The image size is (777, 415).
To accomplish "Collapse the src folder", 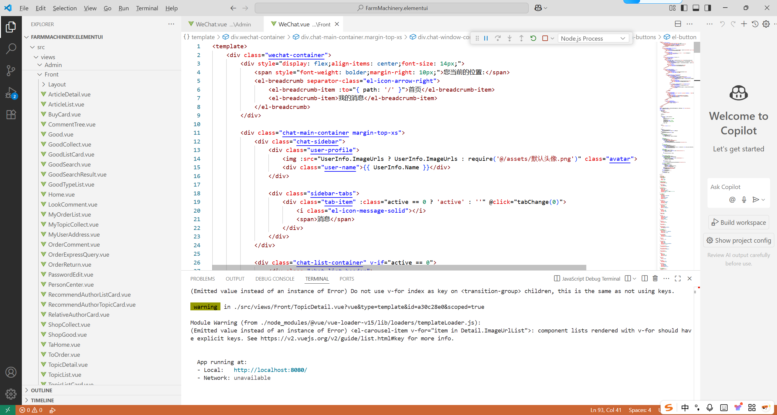I will click(32, 47).
